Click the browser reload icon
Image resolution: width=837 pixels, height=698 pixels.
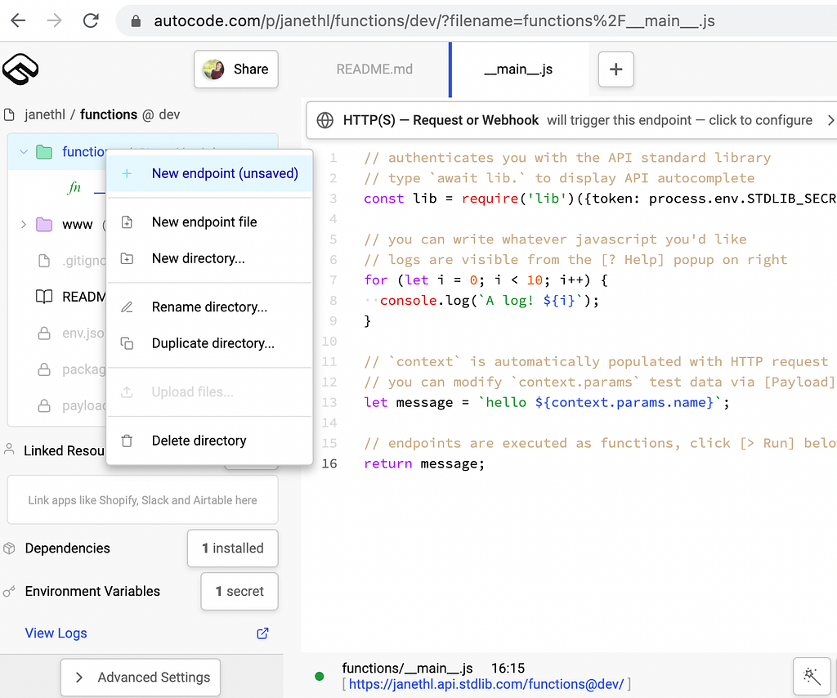(x=92, y=20)
